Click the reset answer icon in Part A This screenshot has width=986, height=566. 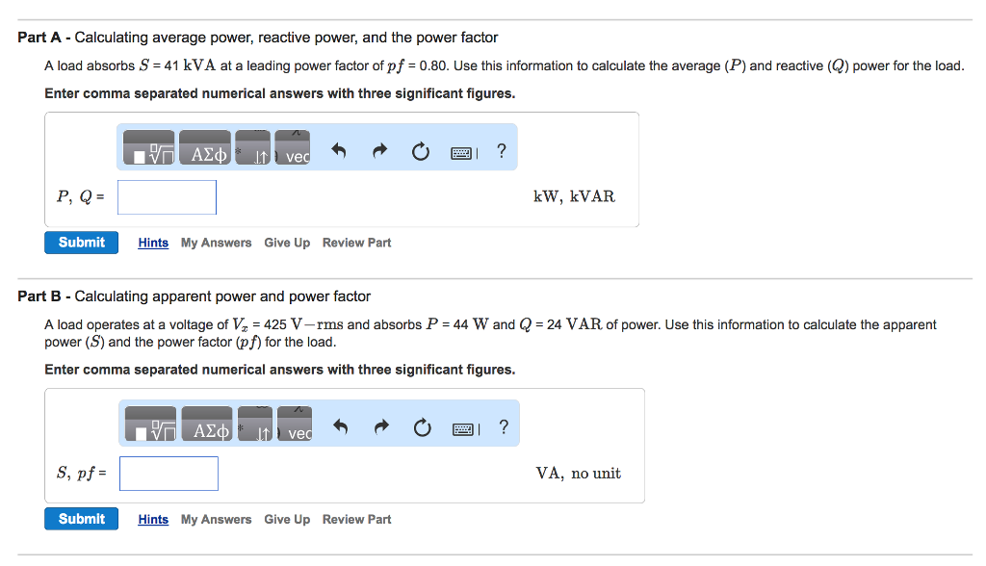(x=421, y=150)
